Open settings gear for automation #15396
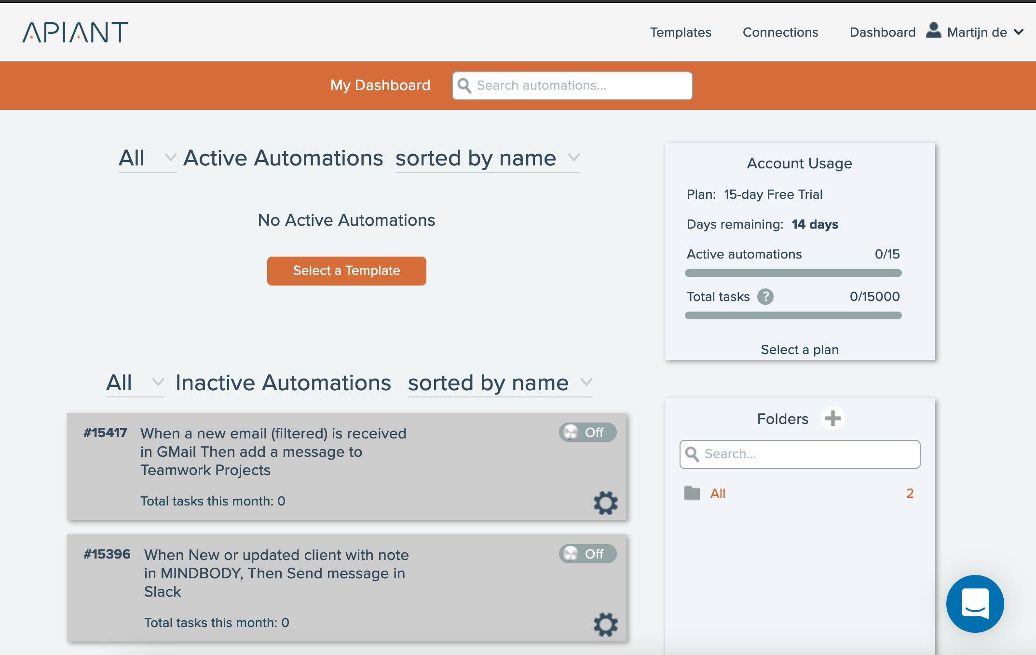This screenshot has height=655, width=1036. click(605, 625)
